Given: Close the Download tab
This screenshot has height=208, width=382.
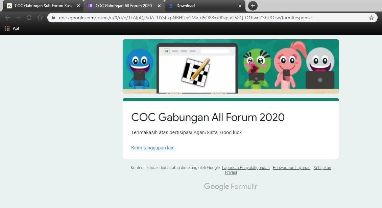Looking at the screenshot, I should coord(240,6).
